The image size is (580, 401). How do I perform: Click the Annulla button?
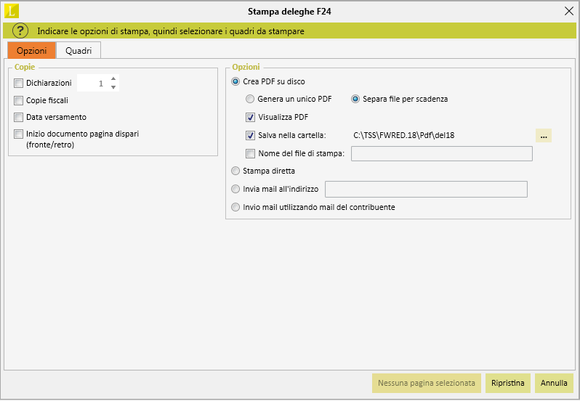[x=554, y=383]
